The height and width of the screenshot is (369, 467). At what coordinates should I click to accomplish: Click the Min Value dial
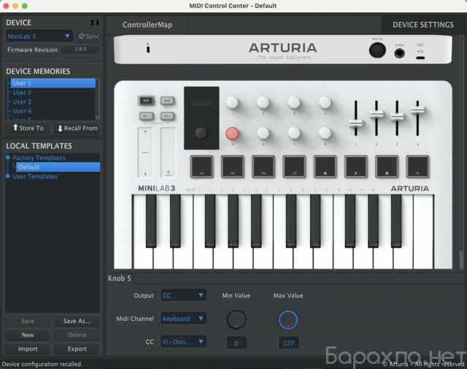[x=236, y=320]
